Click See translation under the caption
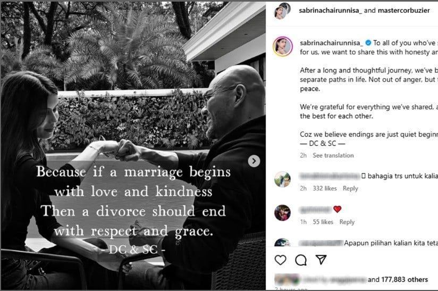The height and width of the screenshot is (291, 438). [333, 155]
